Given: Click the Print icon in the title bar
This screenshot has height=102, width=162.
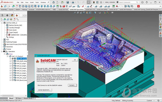Looking at the screenshot, I should [x=73, y=2].
